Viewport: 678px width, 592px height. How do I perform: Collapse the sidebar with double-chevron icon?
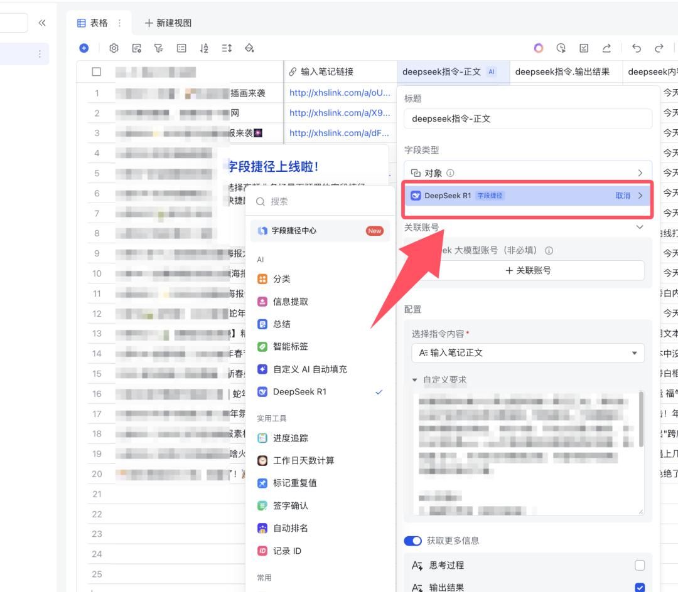[42, 23]
